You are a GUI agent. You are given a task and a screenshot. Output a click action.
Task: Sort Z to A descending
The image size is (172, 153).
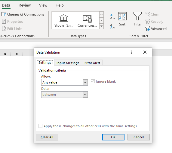pos(113,26)
